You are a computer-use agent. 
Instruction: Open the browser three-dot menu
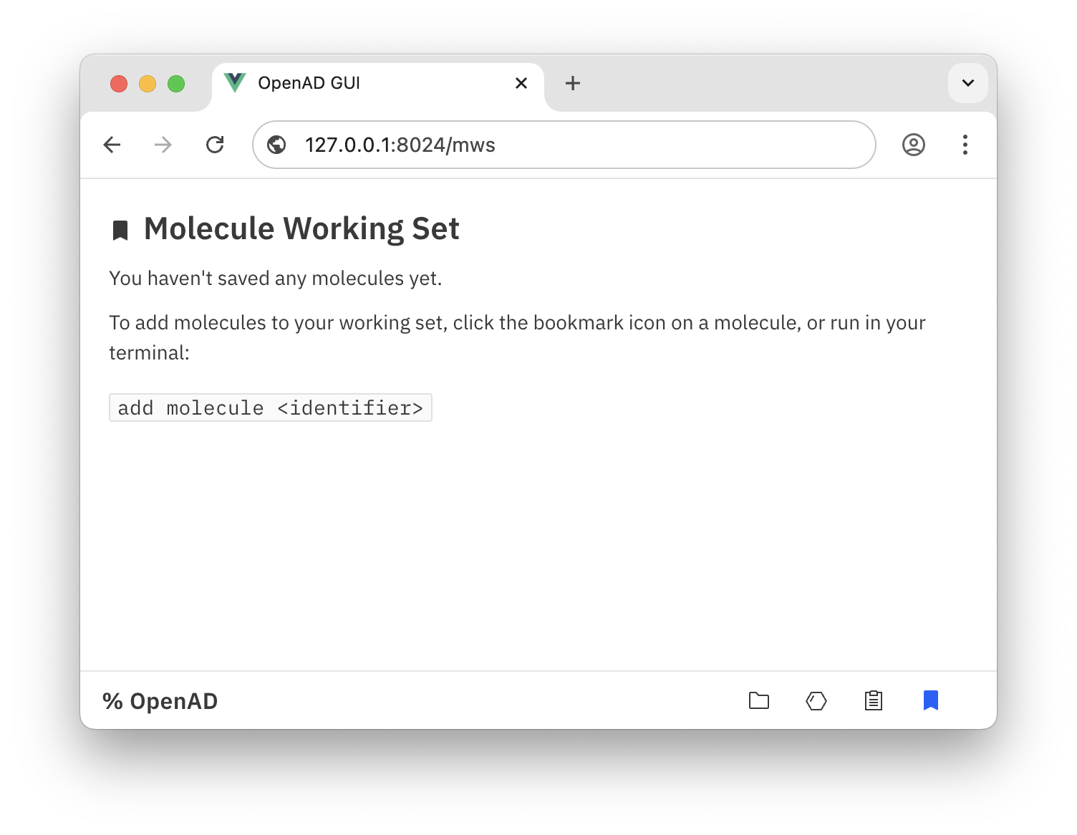tap(965, 145)
